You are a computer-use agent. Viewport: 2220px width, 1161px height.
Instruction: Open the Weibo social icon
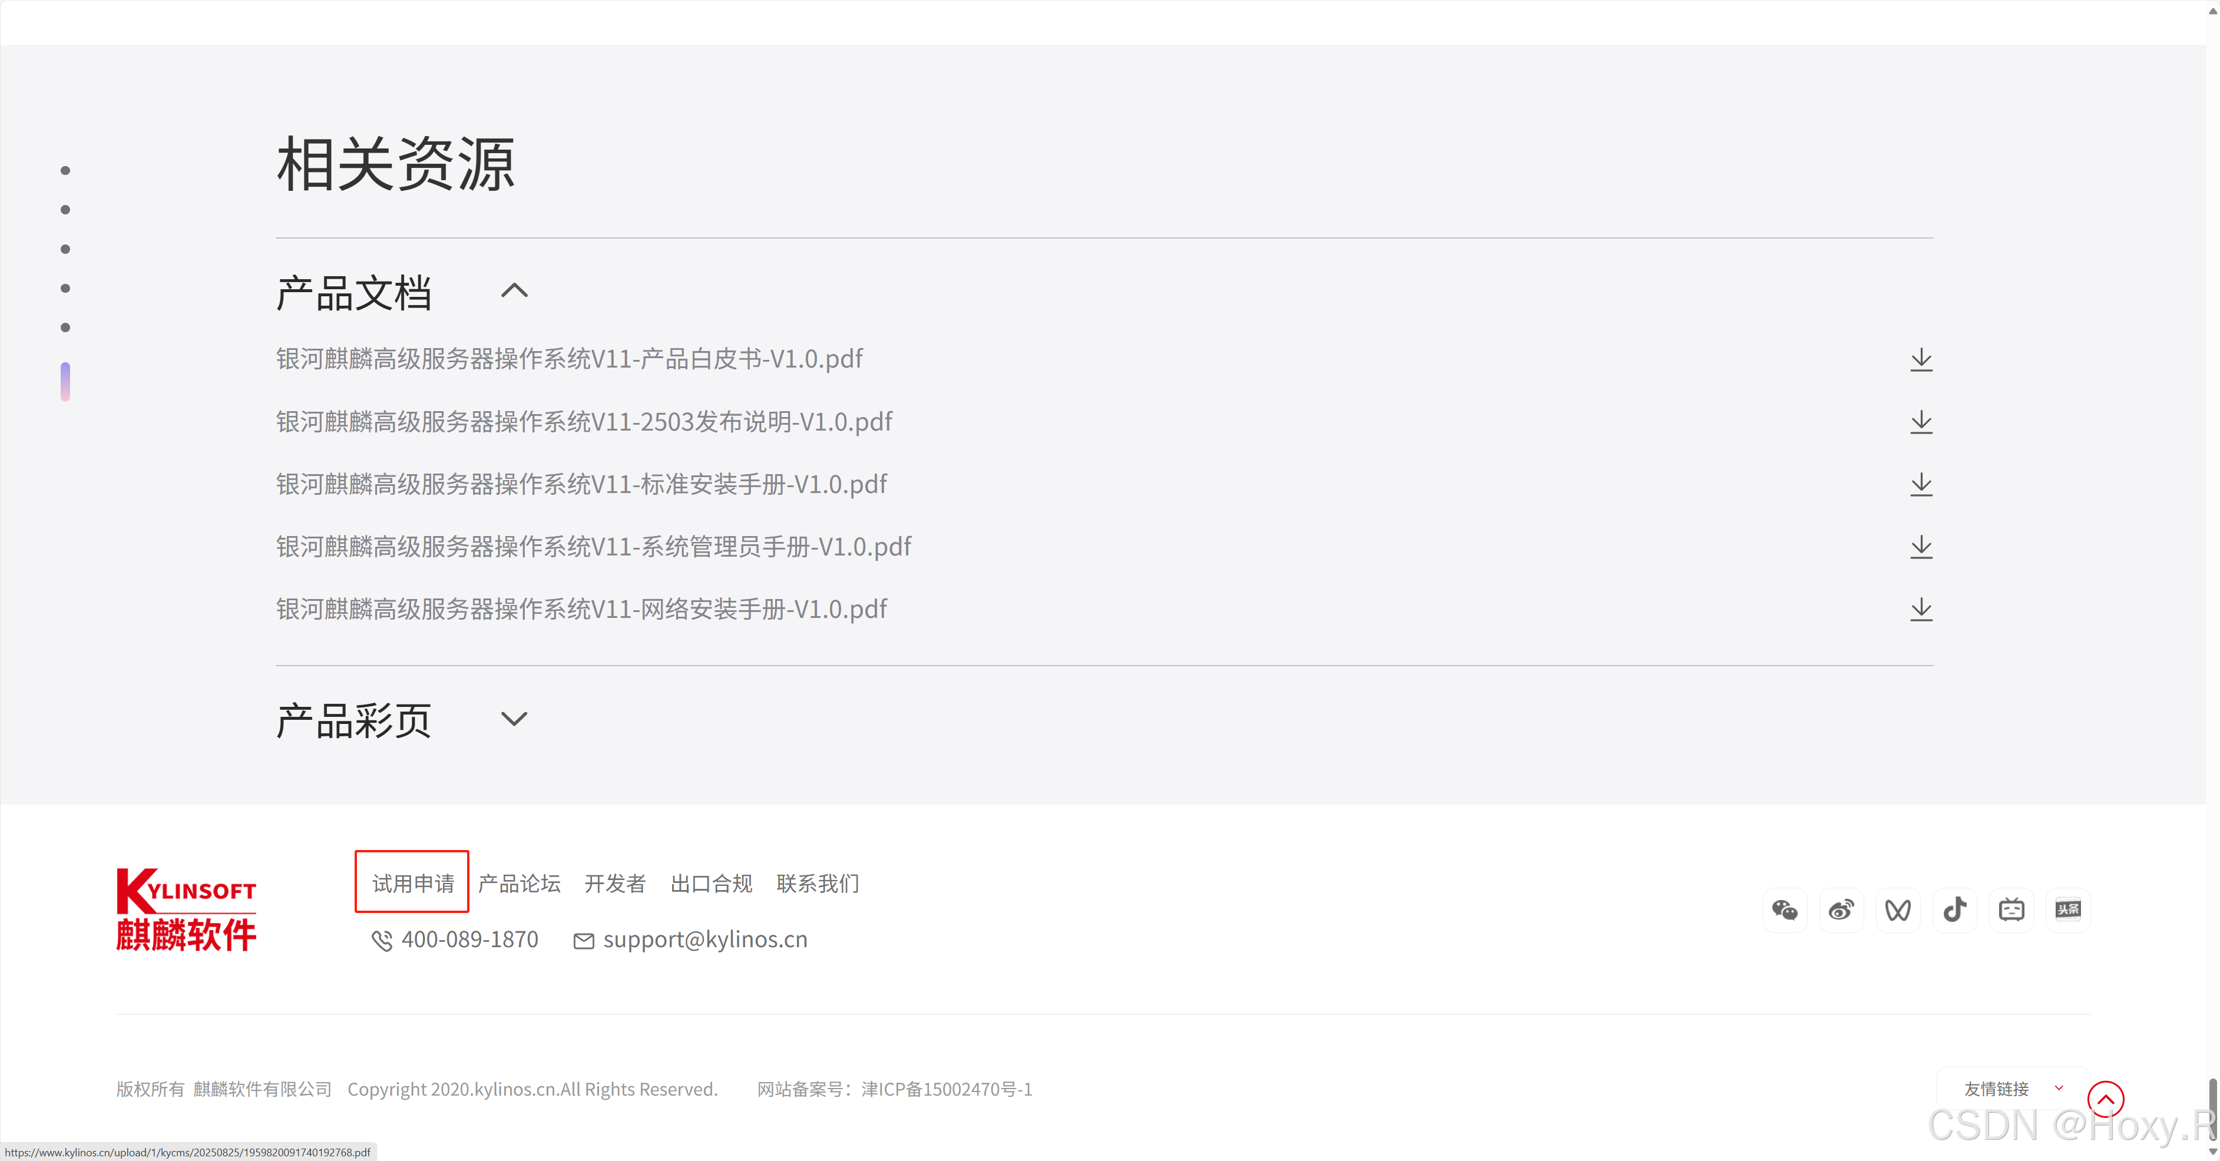pos(1842,909)
